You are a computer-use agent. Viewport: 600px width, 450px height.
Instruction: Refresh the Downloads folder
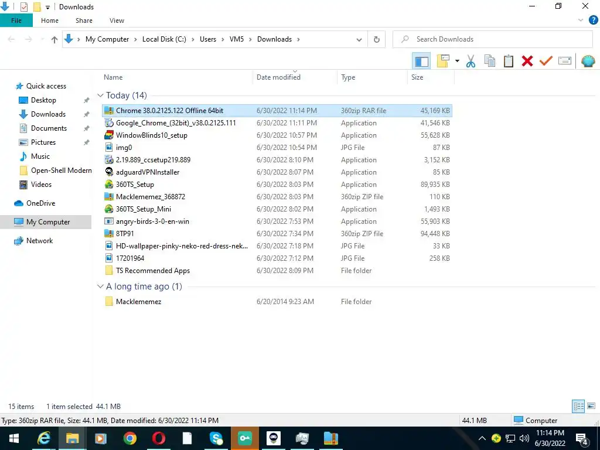(x=377, y=39)
